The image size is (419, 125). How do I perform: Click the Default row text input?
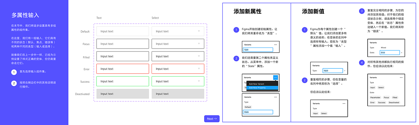click(123, 31)
